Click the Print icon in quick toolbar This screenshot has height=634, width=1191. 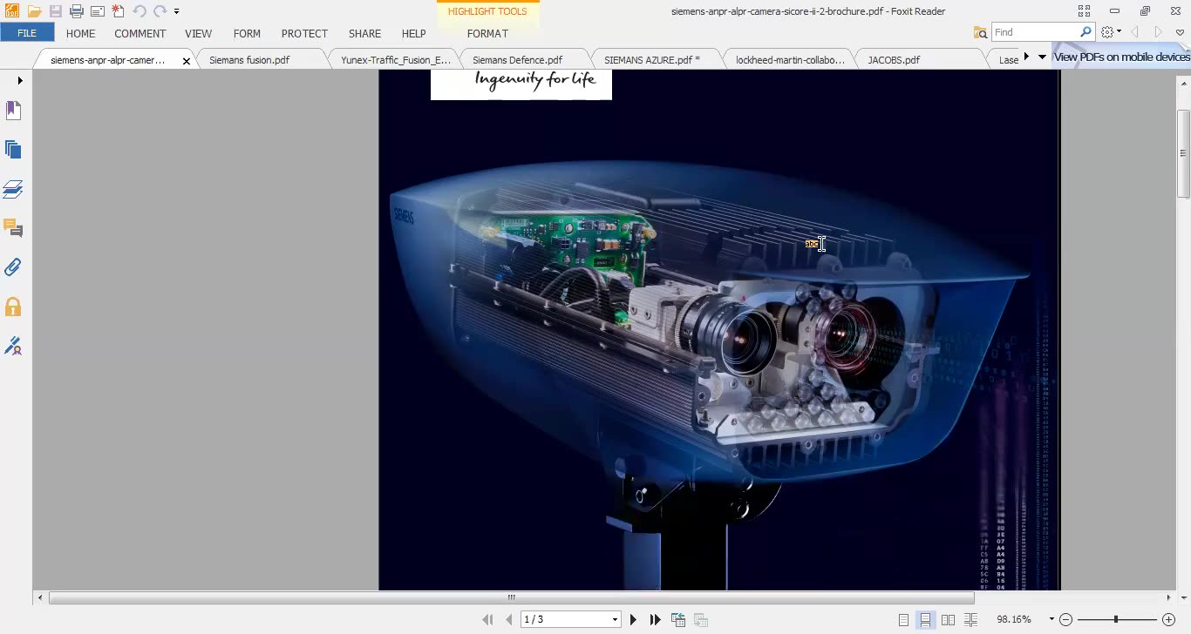pyautogui.click(x=77, y=11)
